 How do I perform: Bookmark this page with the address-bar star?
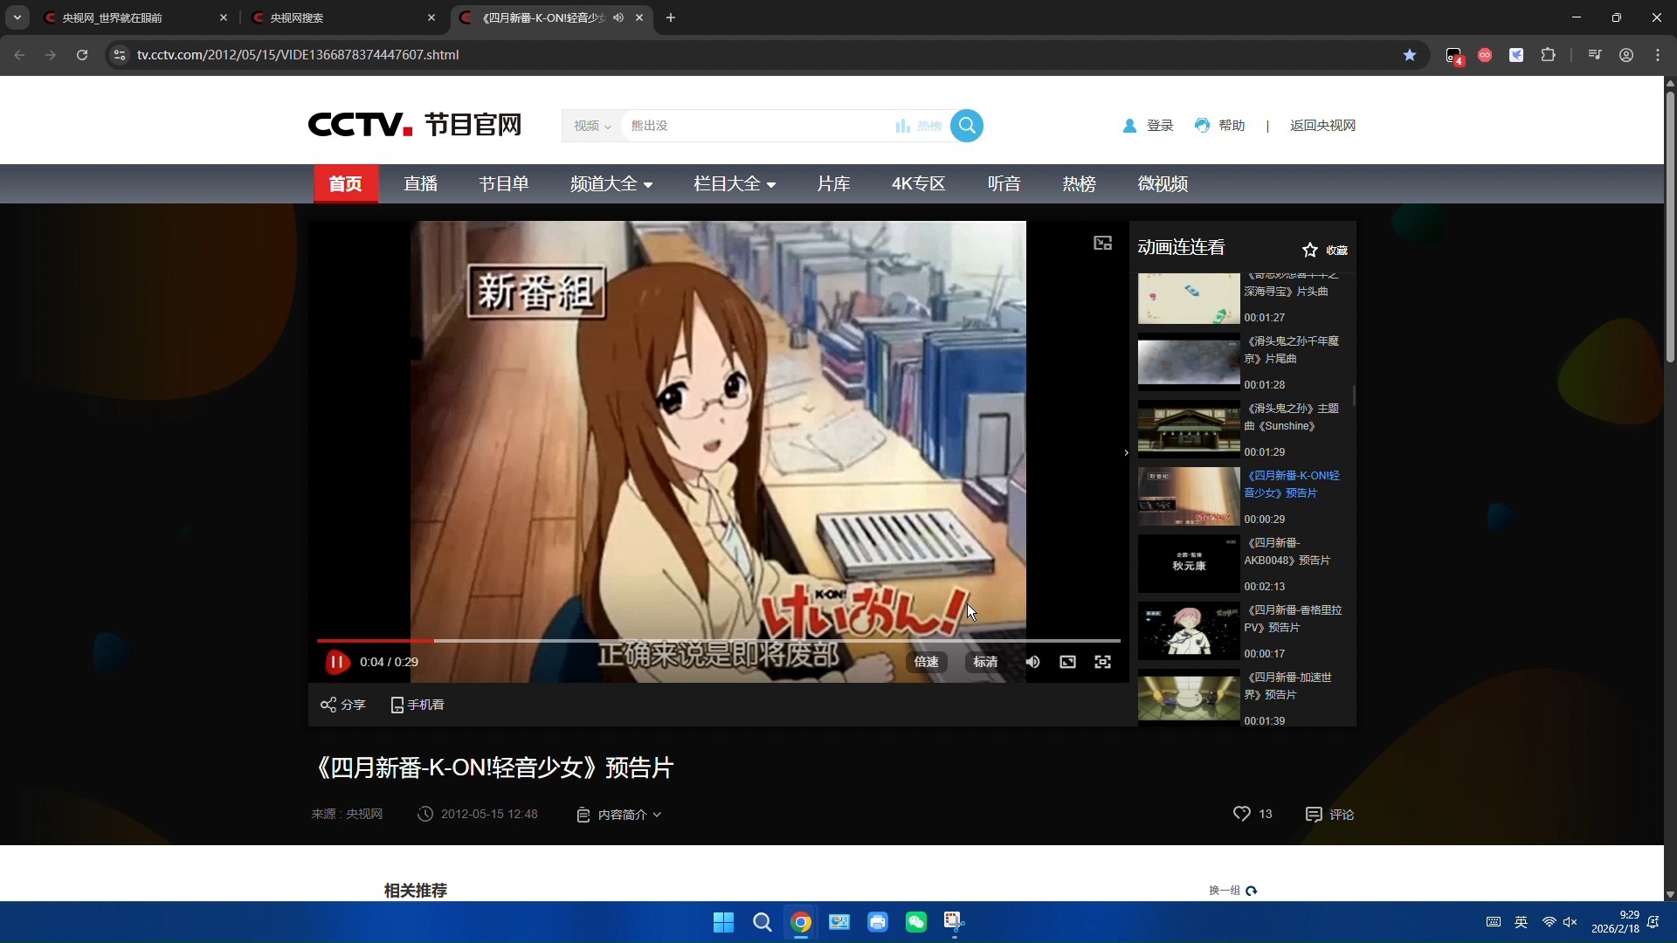[1410, 54]
